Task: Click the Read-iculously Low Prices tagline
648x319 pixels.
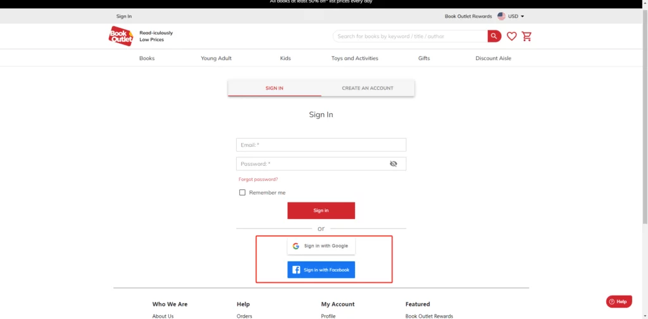Action: coord(156,36)
